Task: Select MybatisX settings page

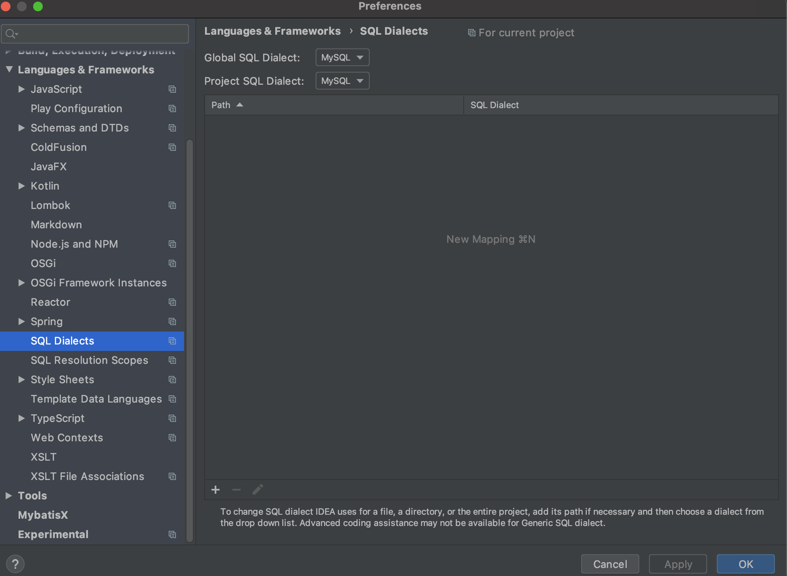Action: click(43, 515)
